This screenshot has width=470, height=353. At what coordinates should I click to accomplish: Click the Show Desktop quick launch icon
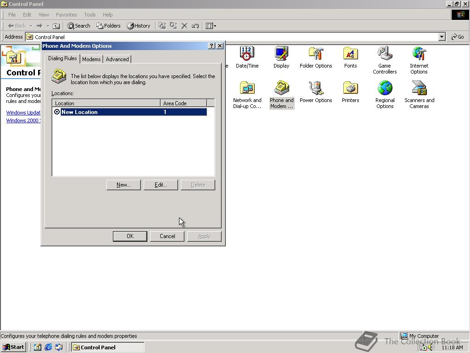(x=38, y=347)
